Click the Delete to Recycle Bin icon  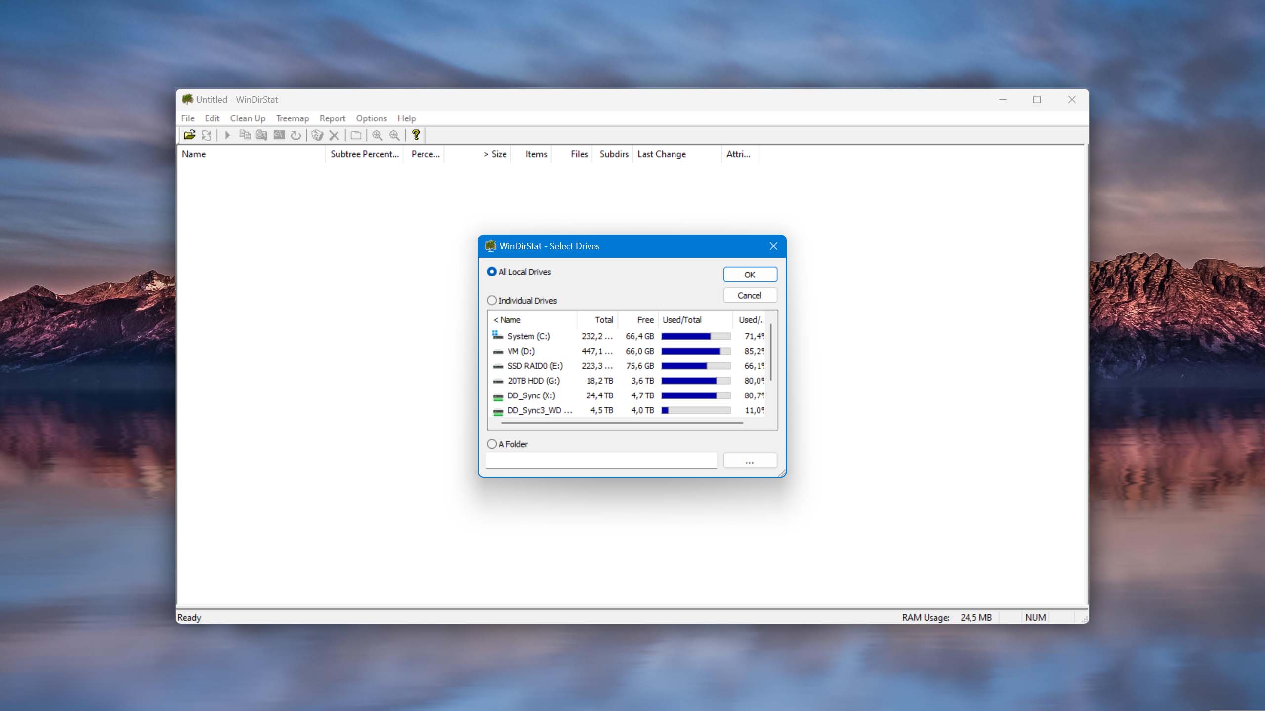pyautogui.click(x=317, y=135)
